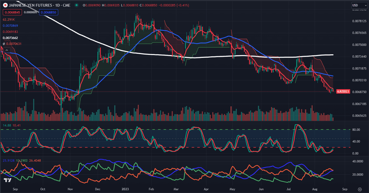Image resolution: width=369 pixels, height=193 pixels.
Task: Open the USD currency dropdown
Action: (359, 5)
